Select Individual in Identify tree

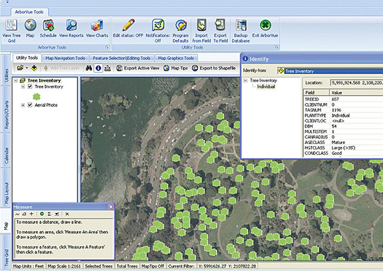tap(266, 86)
